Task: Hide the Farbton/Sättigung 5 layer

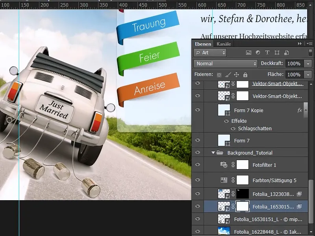Action: pos(198,180)
